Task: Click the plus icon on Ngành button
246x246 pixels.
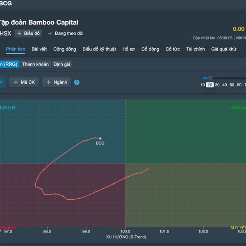Action: 49,82
